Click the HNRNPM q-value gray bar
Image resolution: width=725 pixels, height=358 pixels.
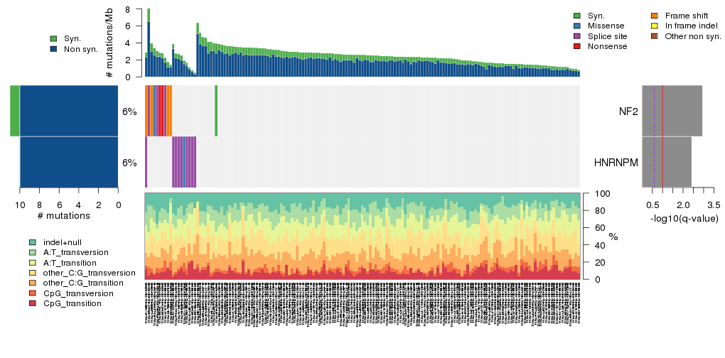pos(666,162)
